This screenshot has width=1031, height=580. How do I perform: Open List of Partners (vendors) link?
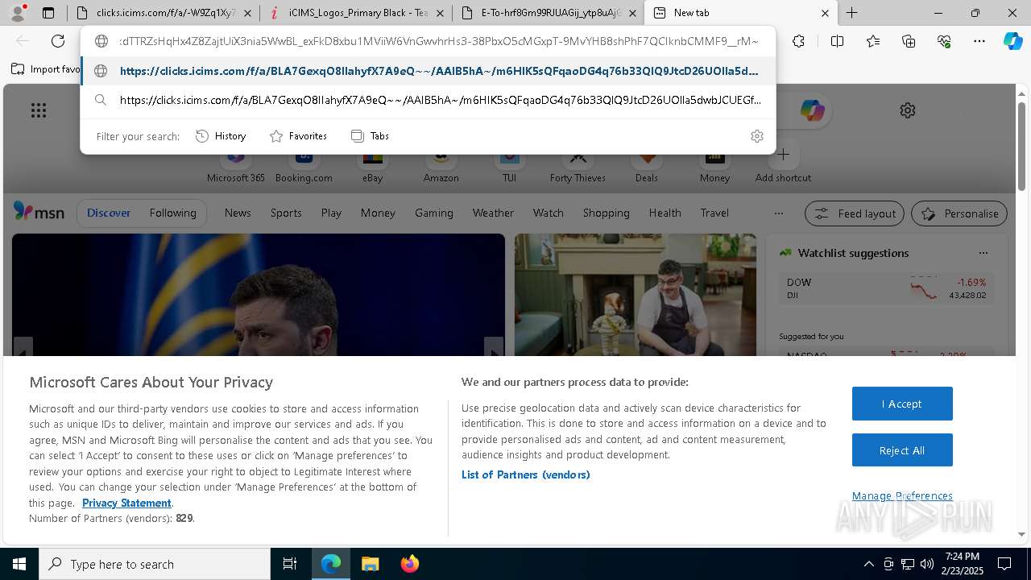[526, 474]
